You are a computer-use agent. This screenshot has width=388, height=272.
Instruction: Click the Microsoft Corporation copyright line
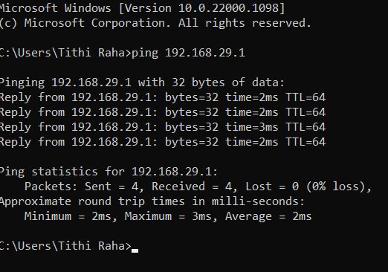[155, 23]
